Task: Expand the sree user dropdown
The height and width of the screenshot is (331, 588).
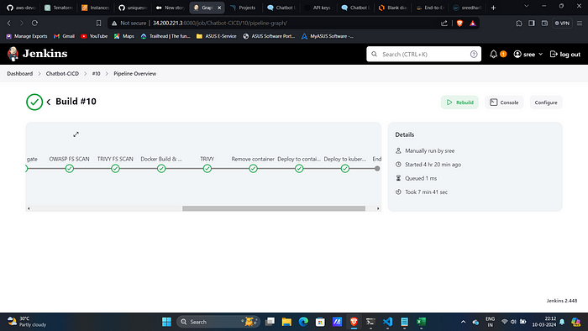Action: 528,55
